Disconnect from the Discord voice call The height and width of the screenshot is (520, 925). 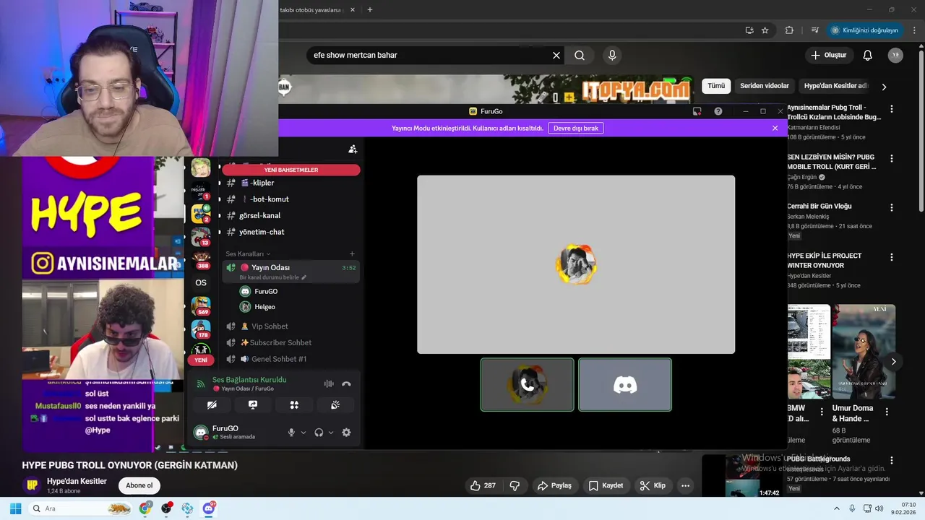click(x=346, y=384)
